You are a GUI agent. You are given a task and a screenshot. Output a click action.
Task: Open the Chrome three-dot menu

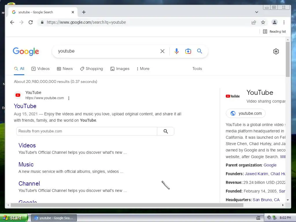coord(284,22)
